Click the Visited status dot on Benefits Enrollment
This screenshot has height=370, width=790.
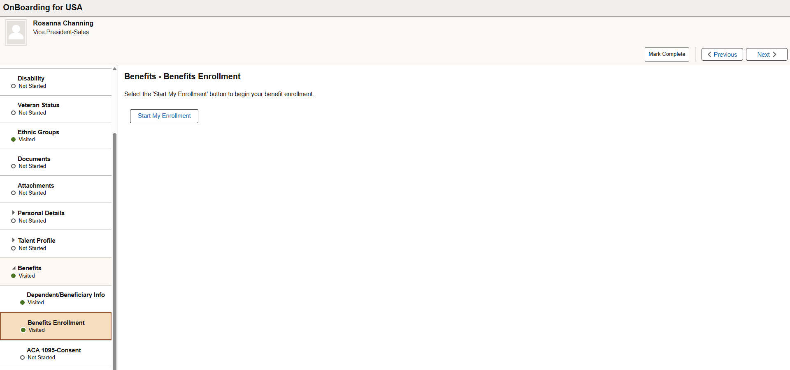[x=22, y=330]
